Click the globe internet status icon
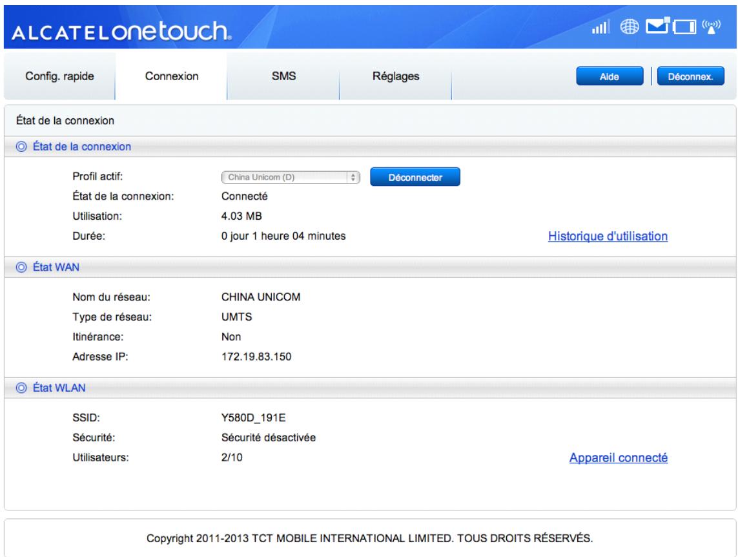Screen dimensions: 738x557 click(630, 27)
